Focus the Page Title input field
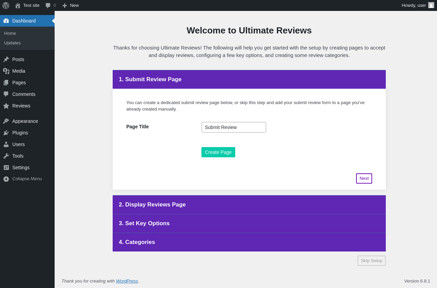Image resolution: width=437 pixels, height=288 pixels. coord(234,127)
